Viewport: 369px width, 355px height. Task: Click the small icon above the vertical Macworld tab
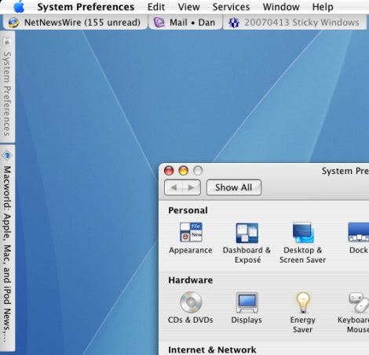point(7,155)
